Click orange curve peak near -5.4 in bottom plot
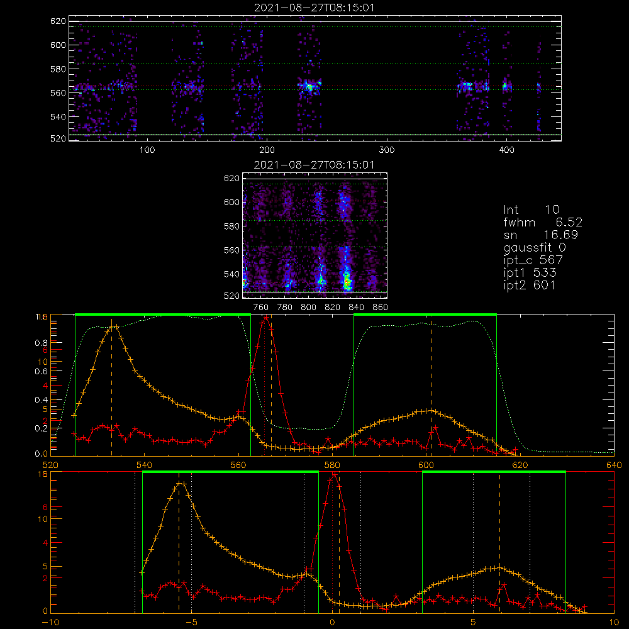The image size is (629, 629). coord(180,483)
